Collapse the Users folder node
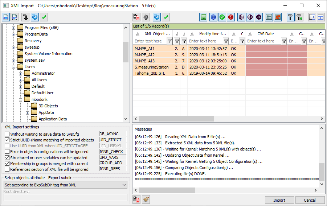327x206 pixels. (13, 67)
